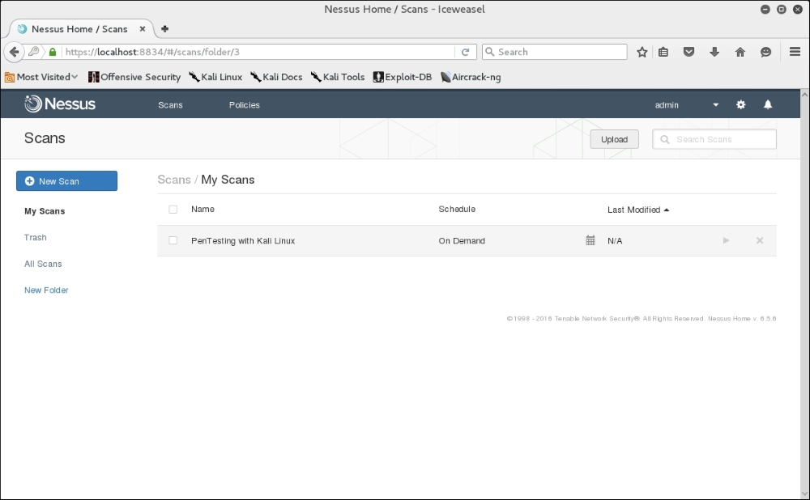This screenshot has width=810, height=500.
Task: Go to browser home icon
Action: coord(740,52)
